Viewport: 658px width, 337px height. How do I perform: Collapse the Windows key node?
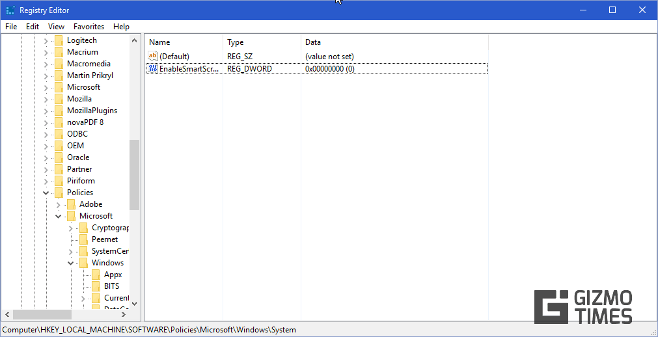click(x=71, y=263)
